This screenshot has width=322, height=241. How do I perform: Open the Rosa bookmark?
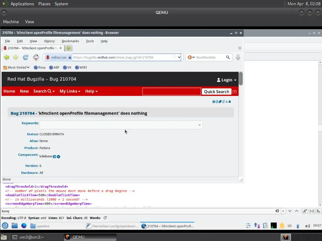(x=40, y=67)
